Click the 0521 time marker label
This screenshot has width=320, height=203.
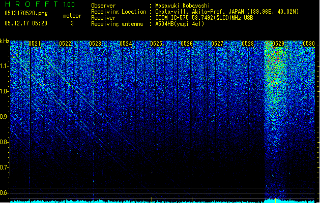click(35, 44)
